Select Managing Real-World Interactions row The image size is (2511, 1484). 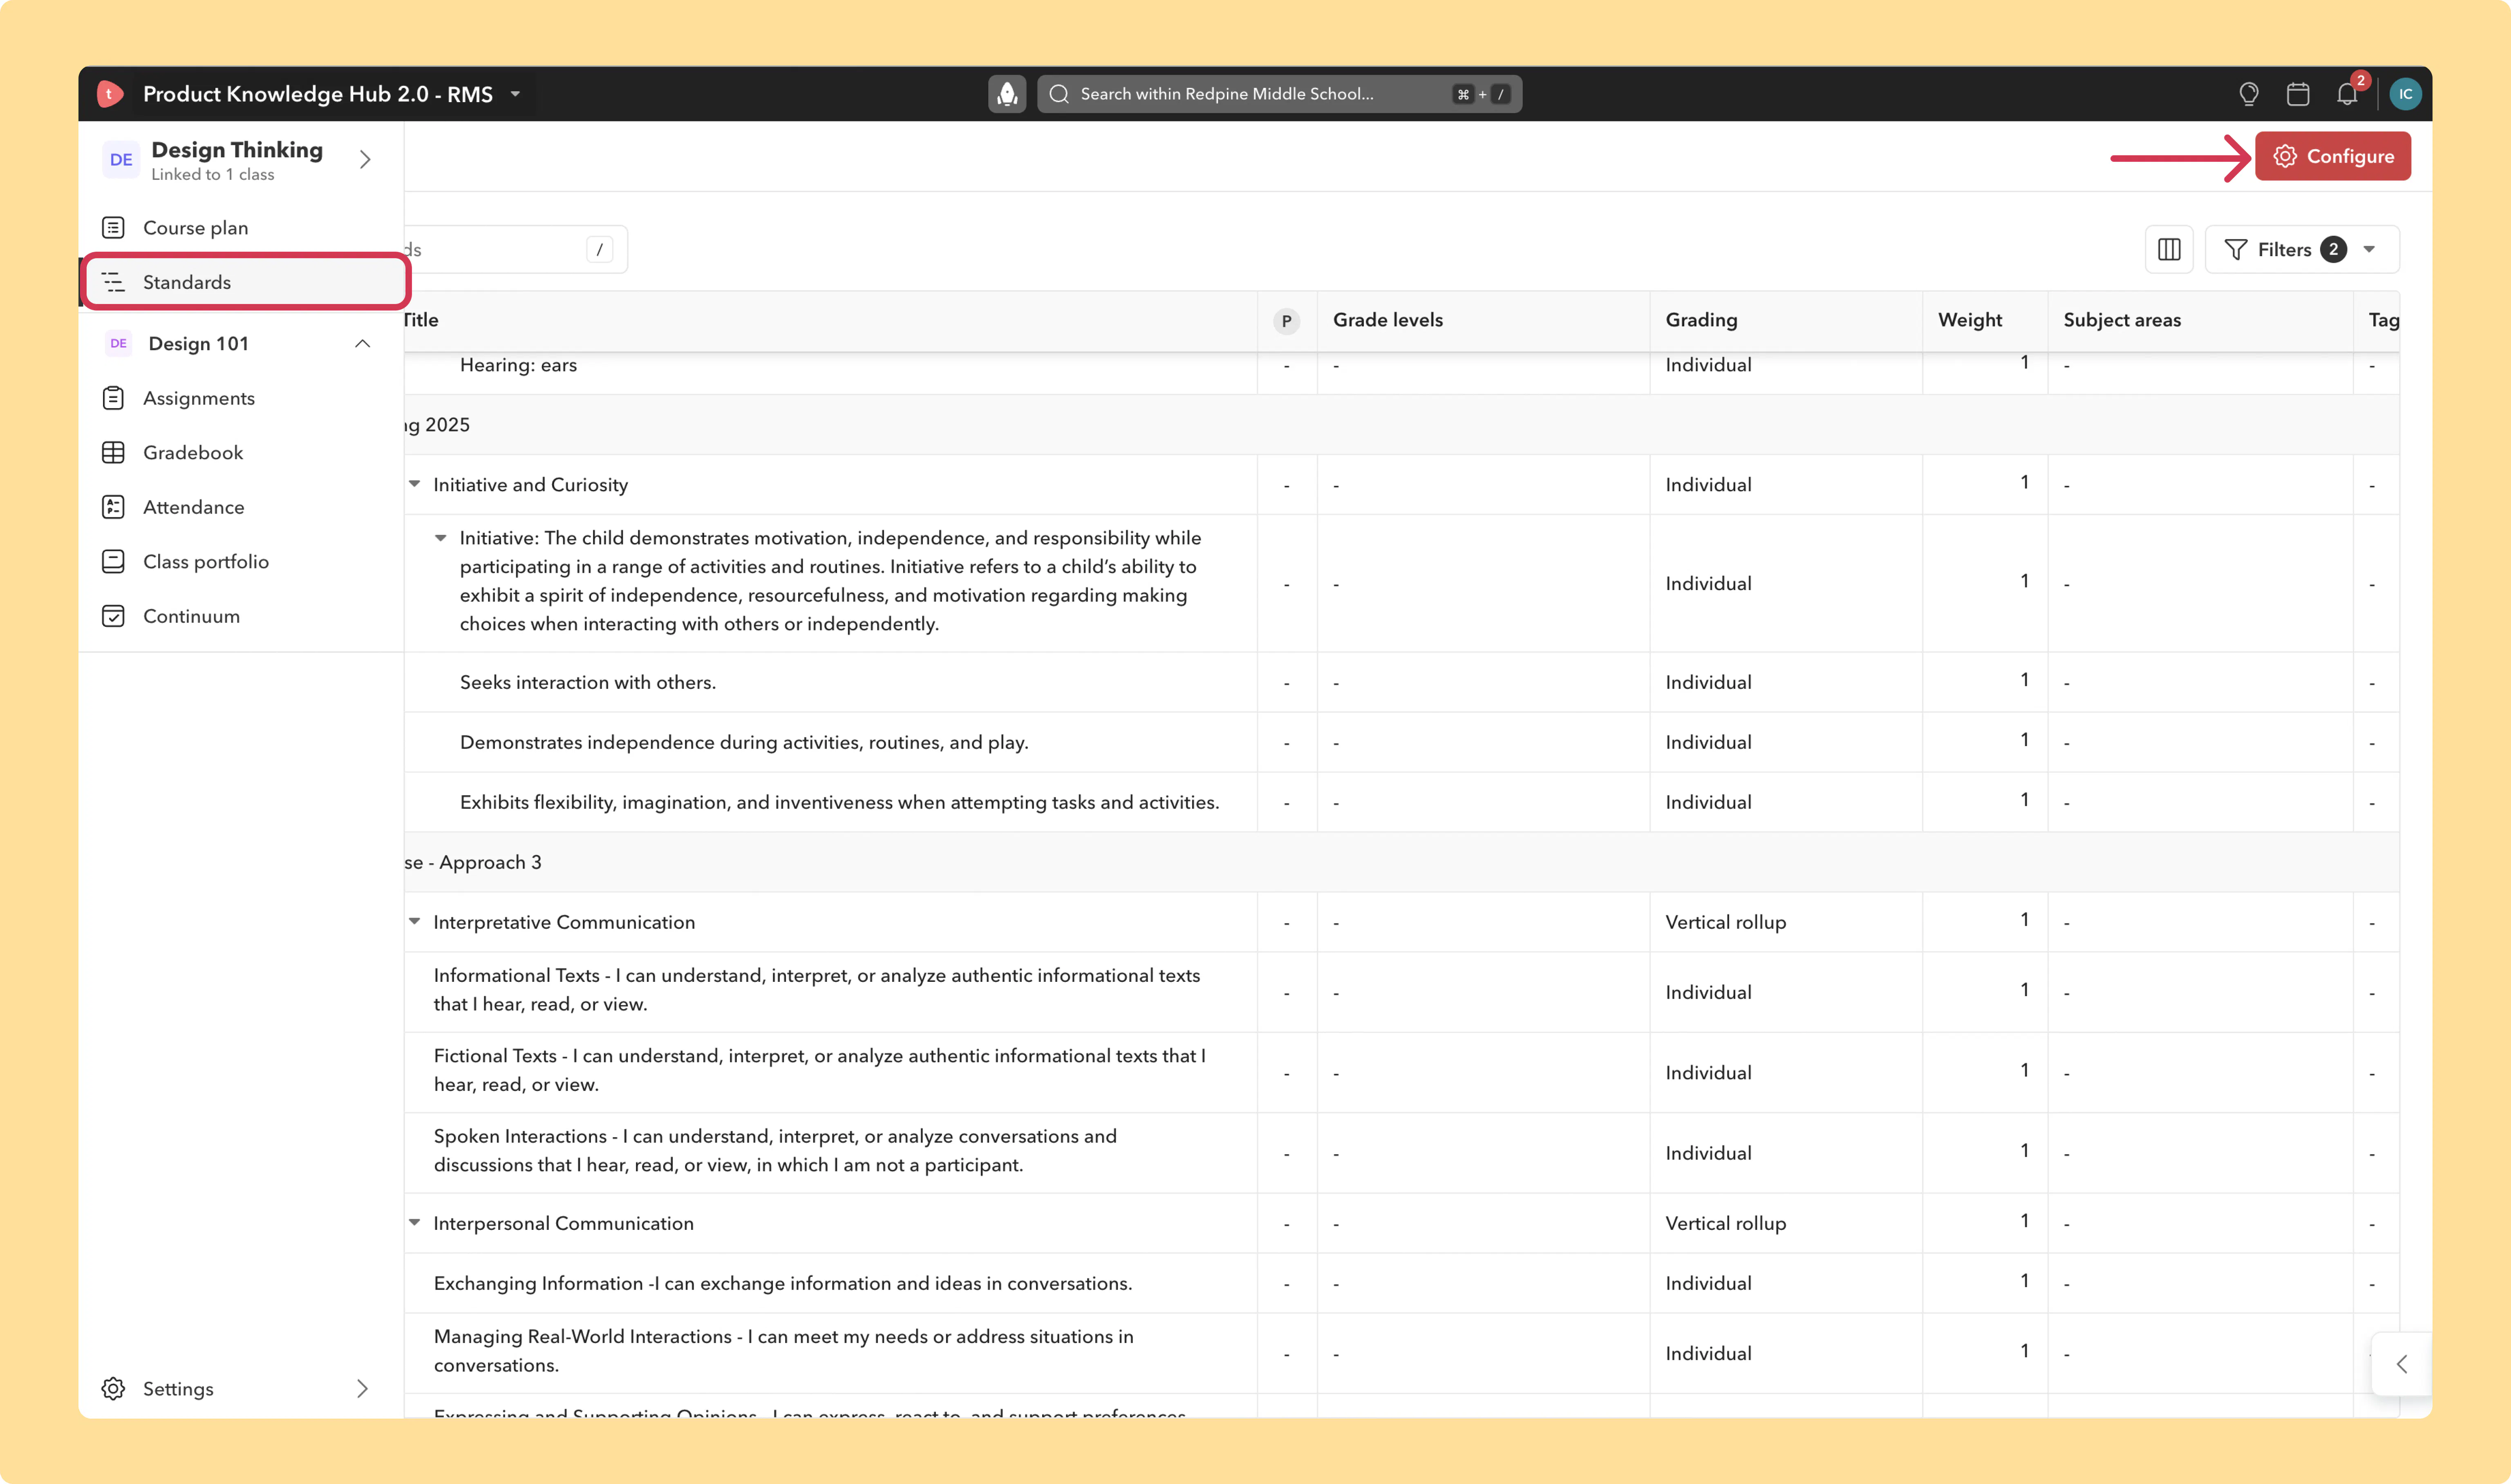[x=1401, y=1352]
